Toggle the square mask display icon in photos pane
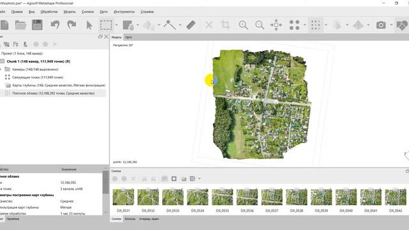409x230 pixels. pyautogui.click(x=174, y=179)
